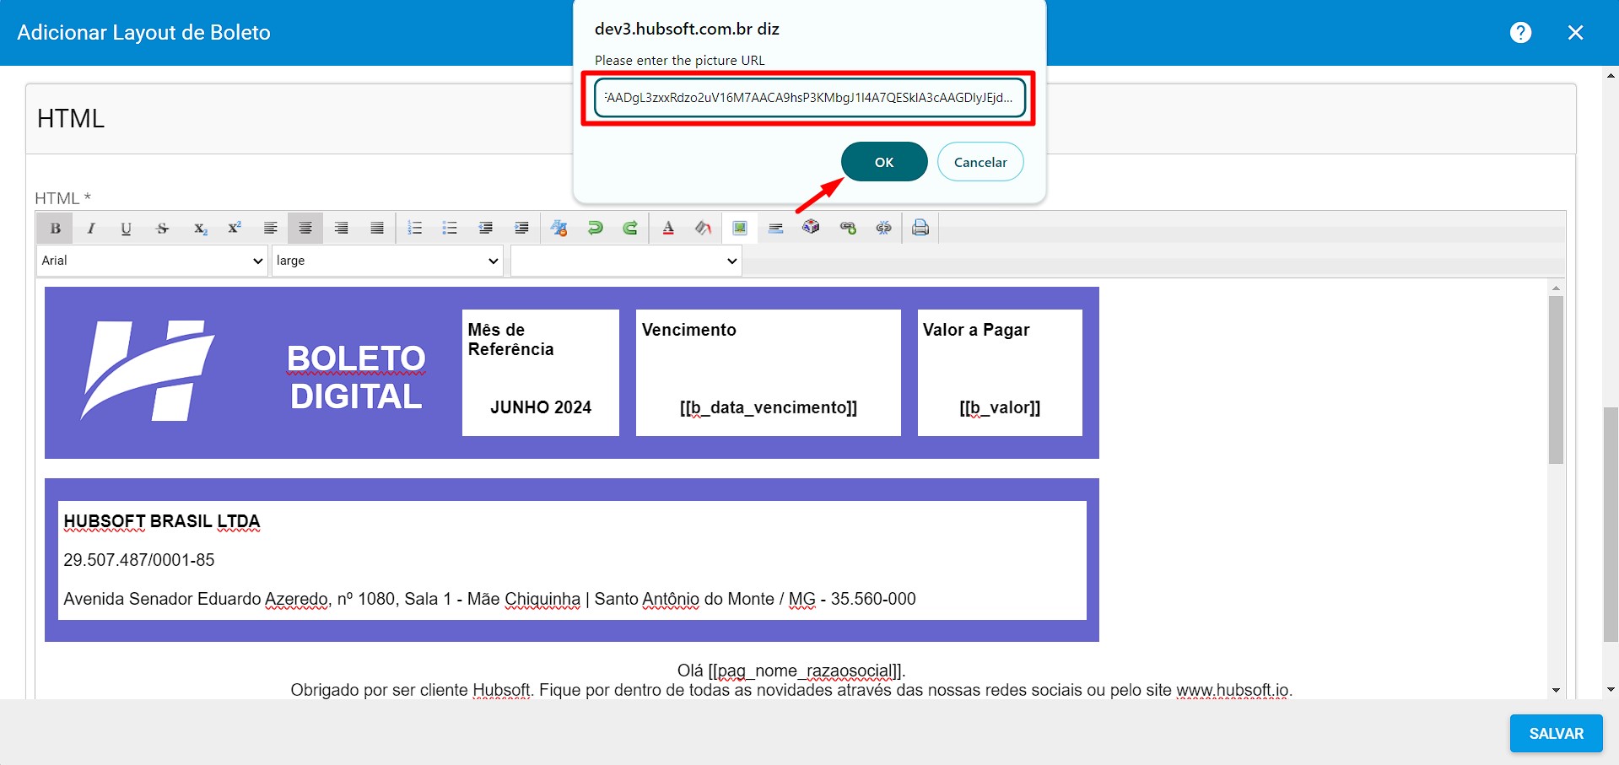Click the [[b_valor]] placeholder

coord(1000,407)
